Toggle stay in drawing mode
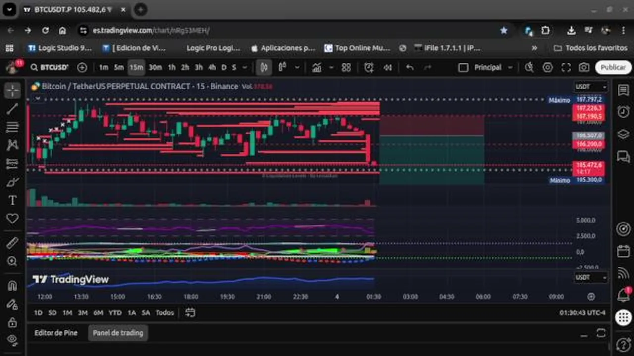 tap(12, 304)
